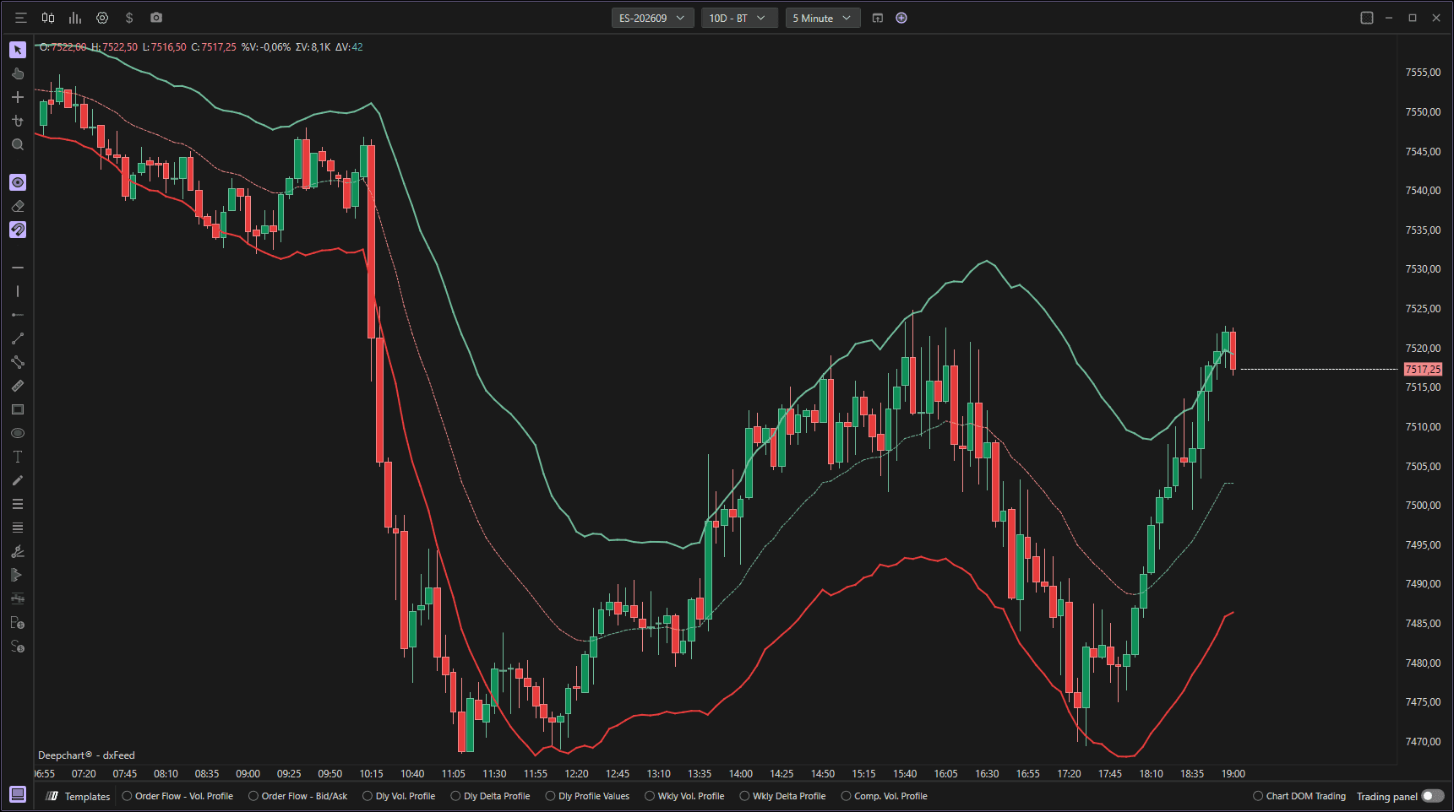Click the 7500,00 price axis label
The image size is (1454, 812).
[x=1423, y=506]
